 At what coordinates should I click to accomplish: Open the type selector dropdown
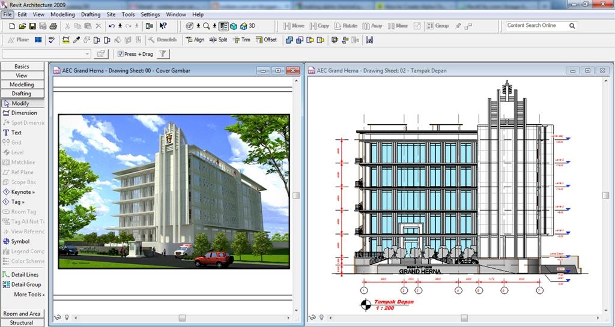[x=88, y=54]
